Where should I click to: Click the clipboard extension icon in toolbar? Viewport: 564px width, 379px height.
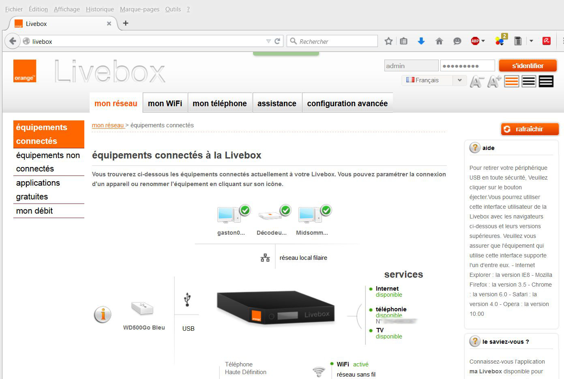[517, 41]
